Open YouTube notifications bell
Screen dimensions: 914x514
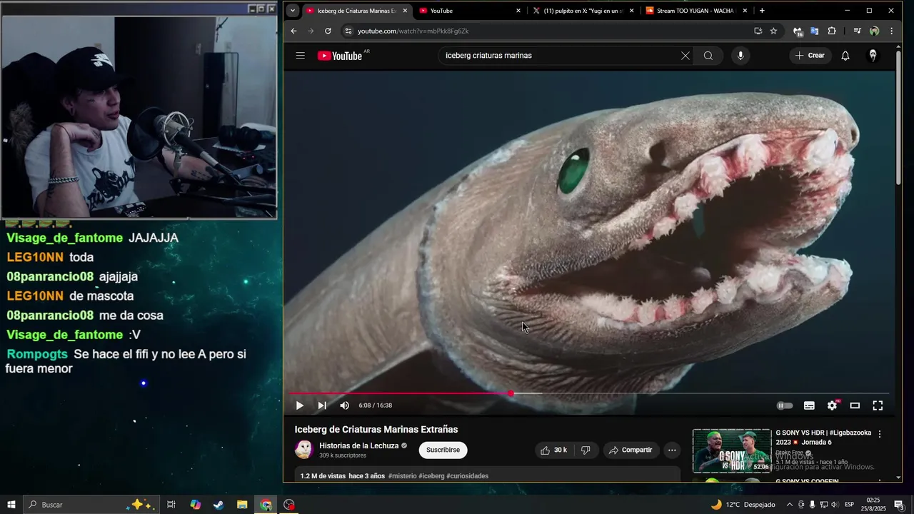(x=845, y=56)
